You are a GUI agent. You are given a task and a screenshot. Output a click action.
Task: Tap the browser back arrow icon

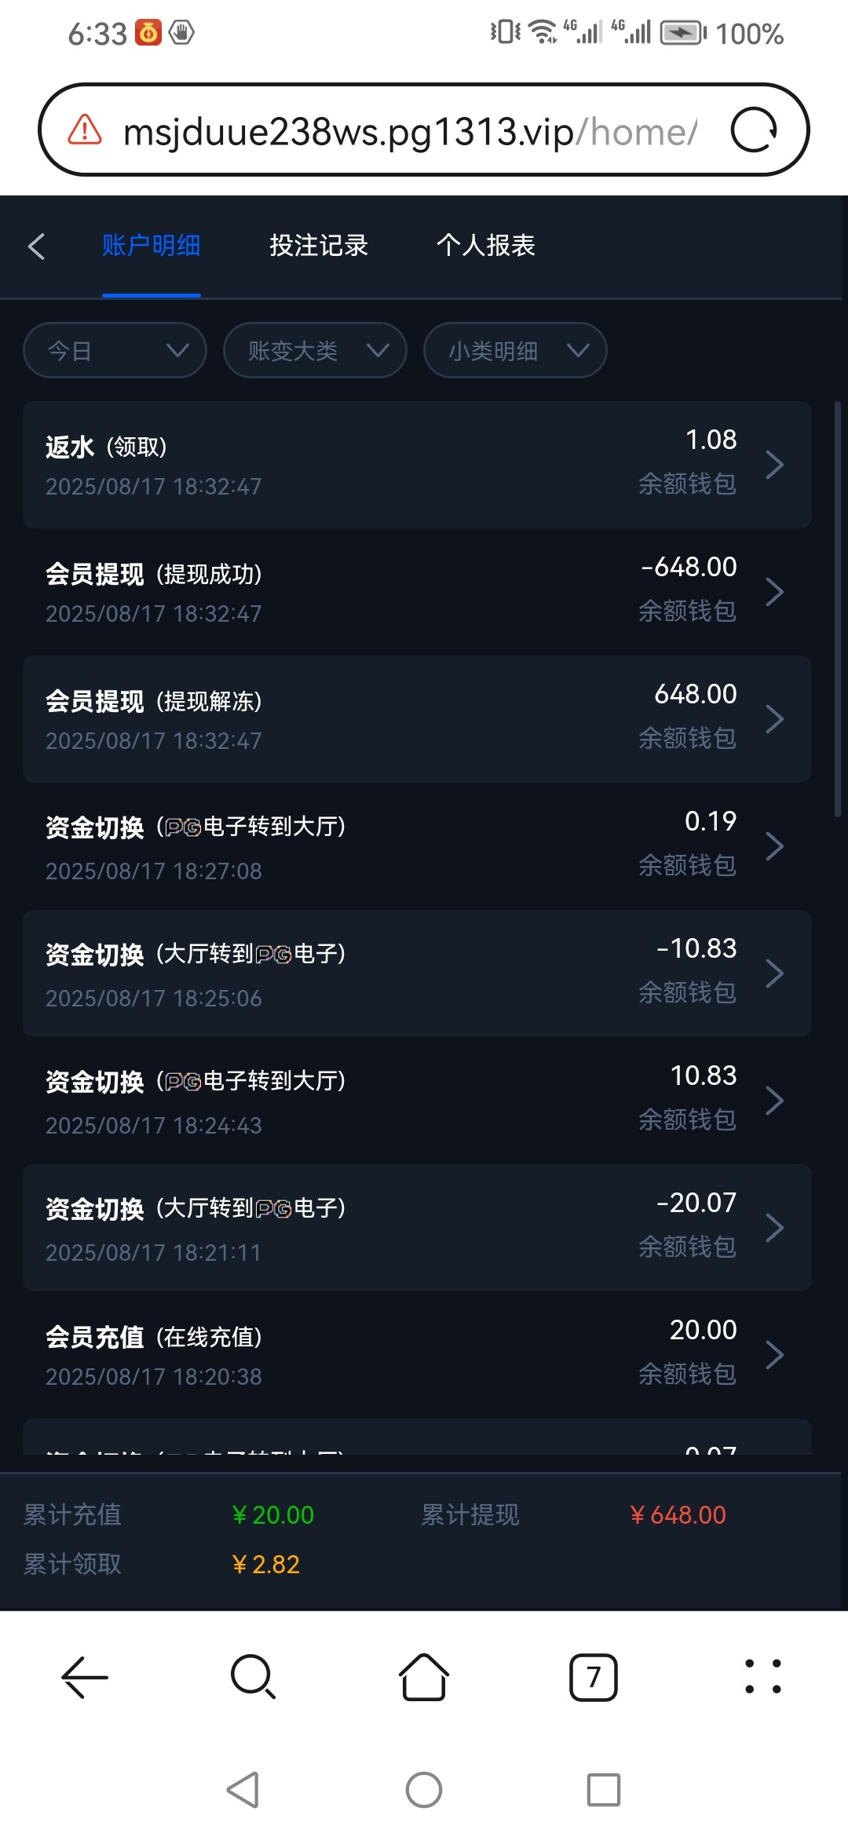click(85, 1677)
